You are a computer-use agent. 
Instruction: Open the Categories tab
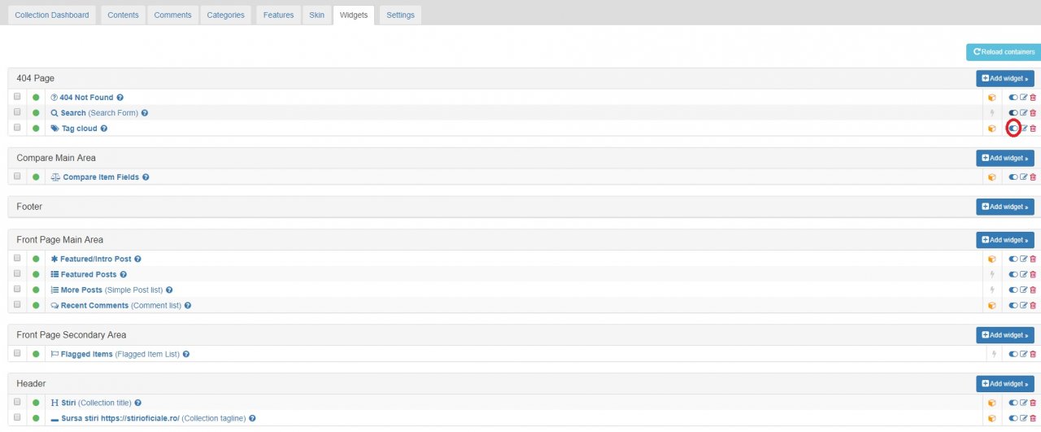(x=225, y=15)
